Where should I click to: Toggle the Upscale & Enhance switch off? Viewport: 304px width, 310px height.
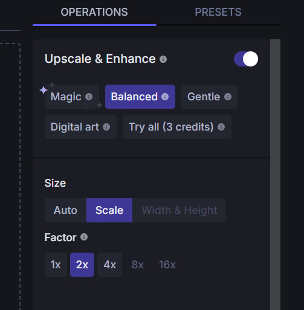point(246,59)
